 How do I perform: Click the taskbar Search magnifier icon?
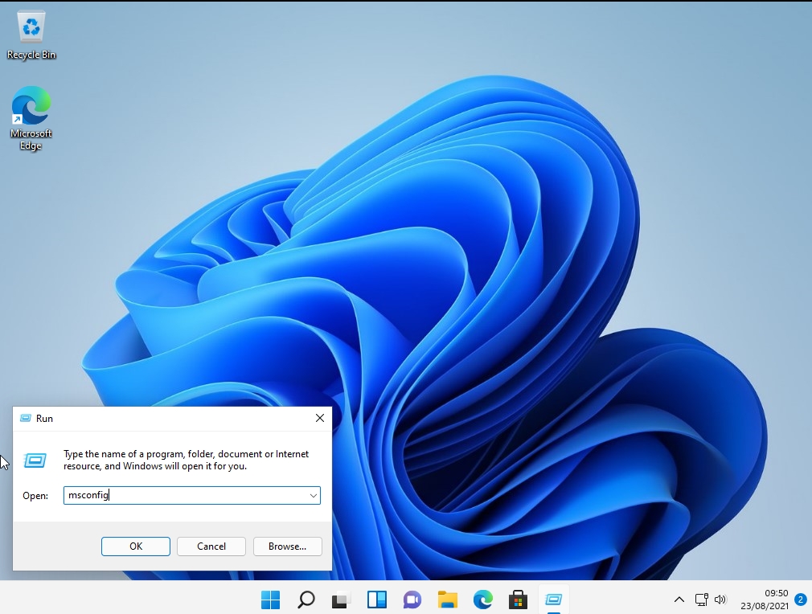coord(306,600)
